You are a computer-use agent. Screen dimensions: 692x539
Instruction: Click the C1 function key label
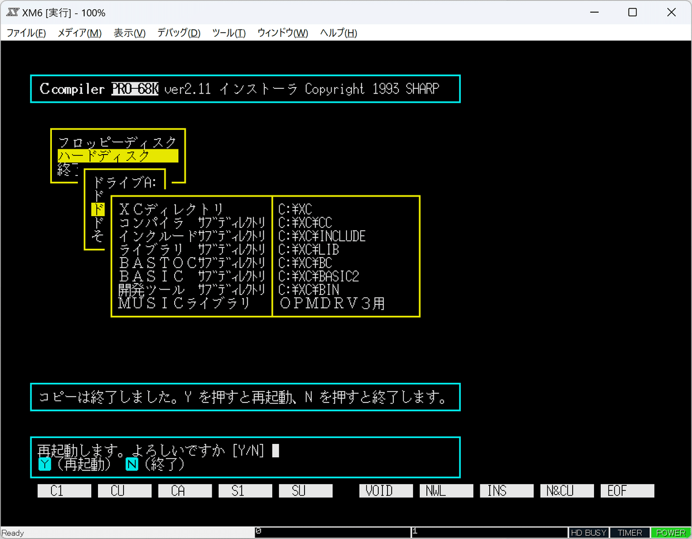(x=65, y=491)
